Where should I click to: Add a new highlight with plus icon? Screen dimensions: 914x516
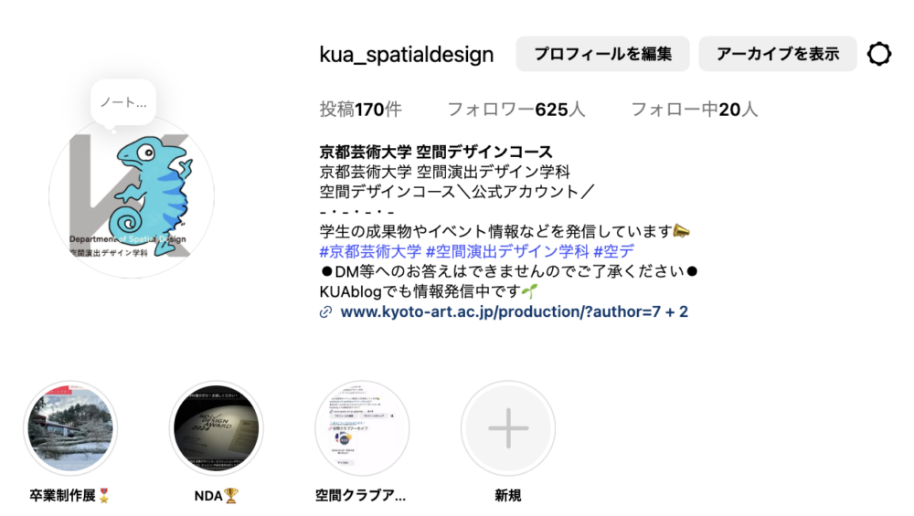(508, 428)
